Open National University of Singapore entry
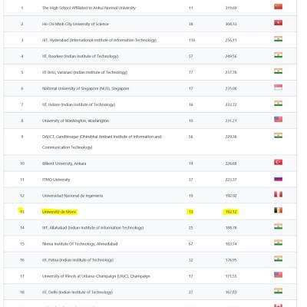The width and height of the screenshot is (307, 307). click(x=85, y=88)
